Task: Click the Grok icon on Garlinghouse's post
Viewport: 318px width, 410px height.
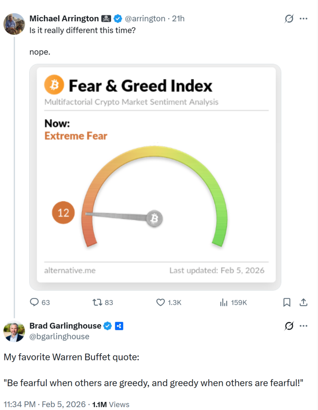Action: 288,326
